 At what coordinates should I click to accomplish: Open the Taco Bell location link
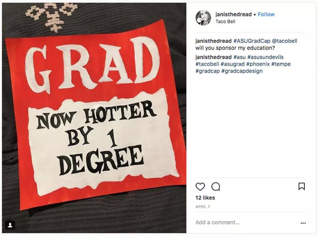click(x=226, y=21)
